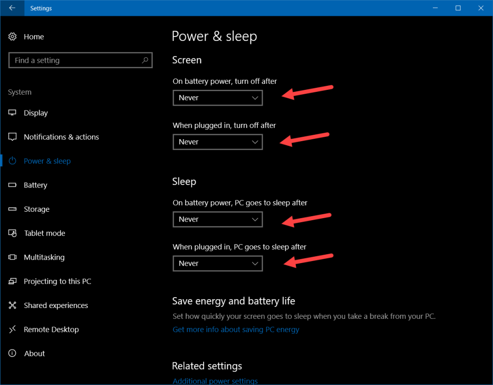Viewport: 493px width, 385px height.
Task: Select the Battery settings entry
Action: (x=35, y=185)
